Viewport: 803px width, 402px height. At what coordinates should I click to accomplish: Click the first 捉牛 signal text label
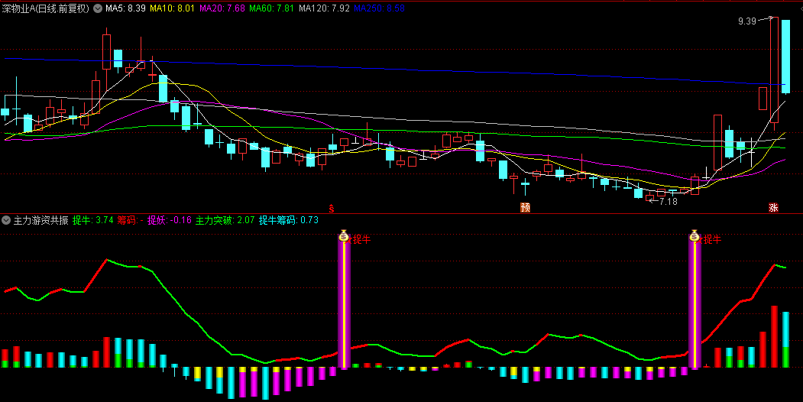click(x=361, y=239)
